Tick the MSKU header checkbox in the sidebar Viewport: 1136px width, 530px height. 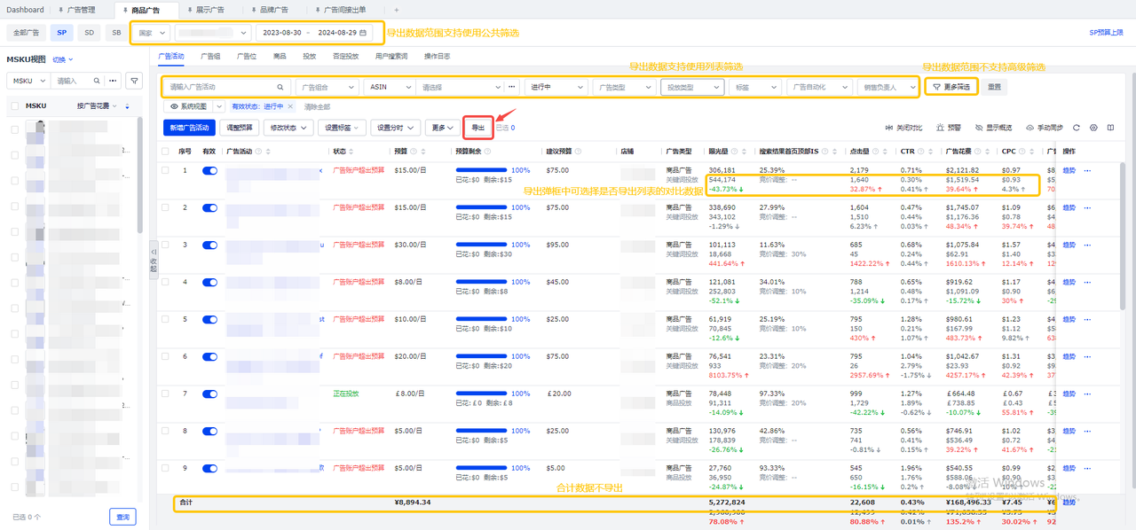15,106
